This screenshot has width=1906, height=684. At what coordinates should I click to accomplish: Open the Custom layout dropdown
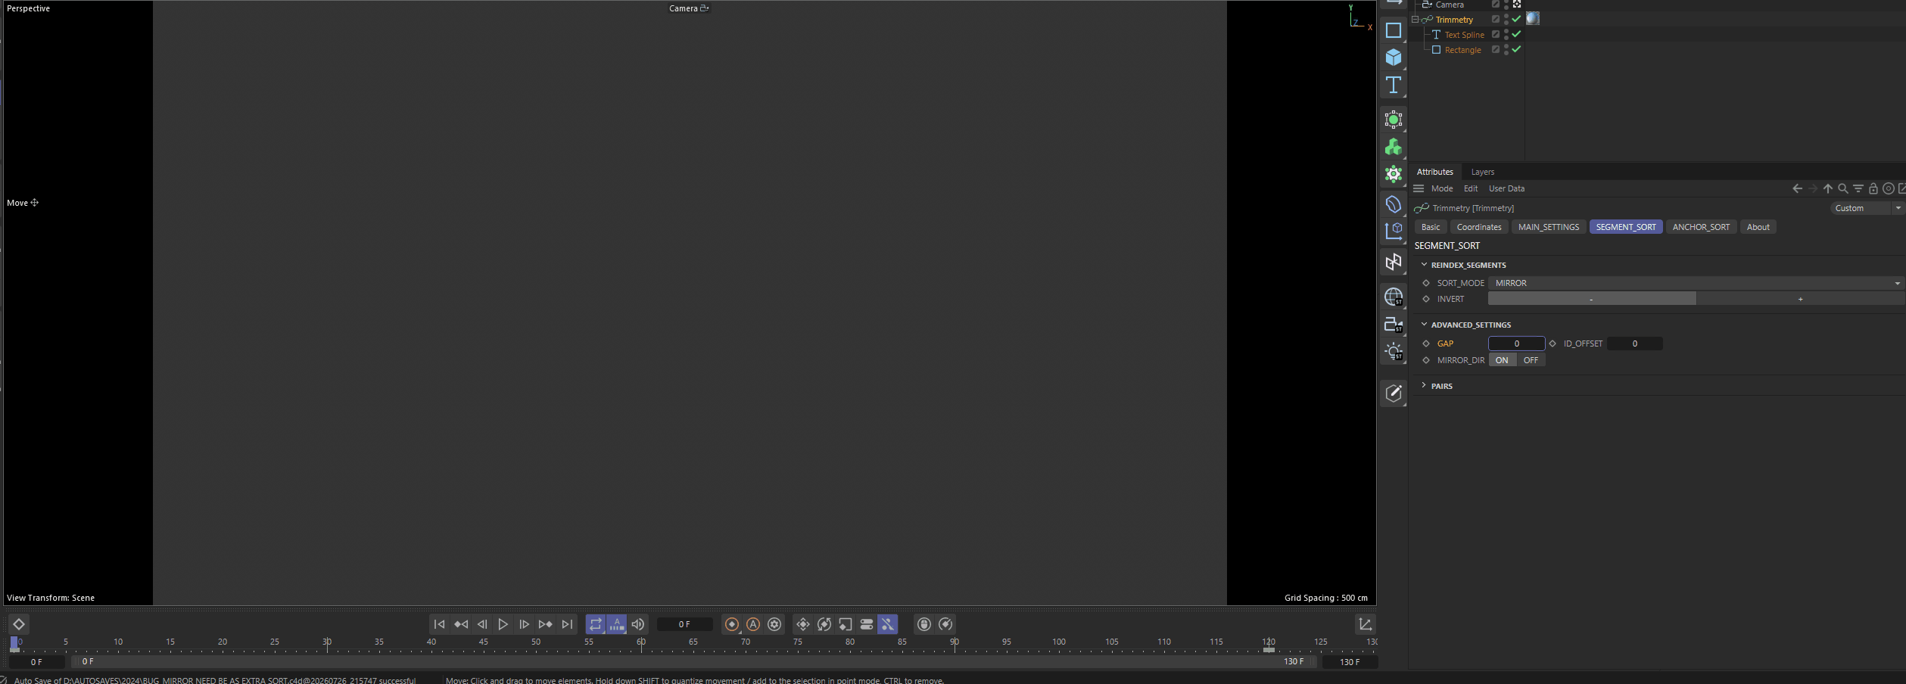click(1867, 208)
